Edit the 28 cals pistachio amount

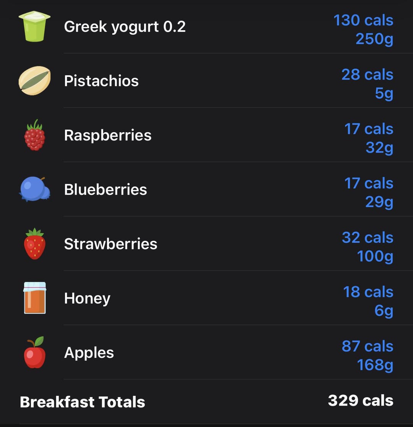click(x=367, y=75)
